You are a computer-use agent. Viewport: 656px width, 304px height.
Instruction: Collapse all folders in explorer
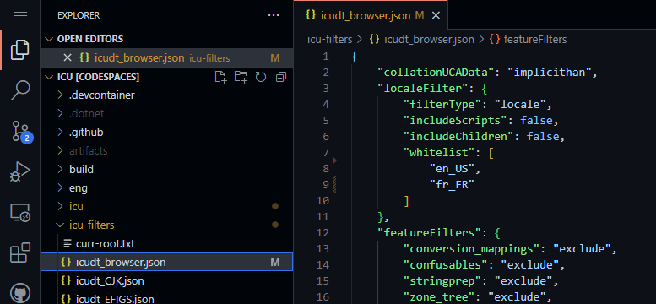pyautogui.click(x=281, y=77)
